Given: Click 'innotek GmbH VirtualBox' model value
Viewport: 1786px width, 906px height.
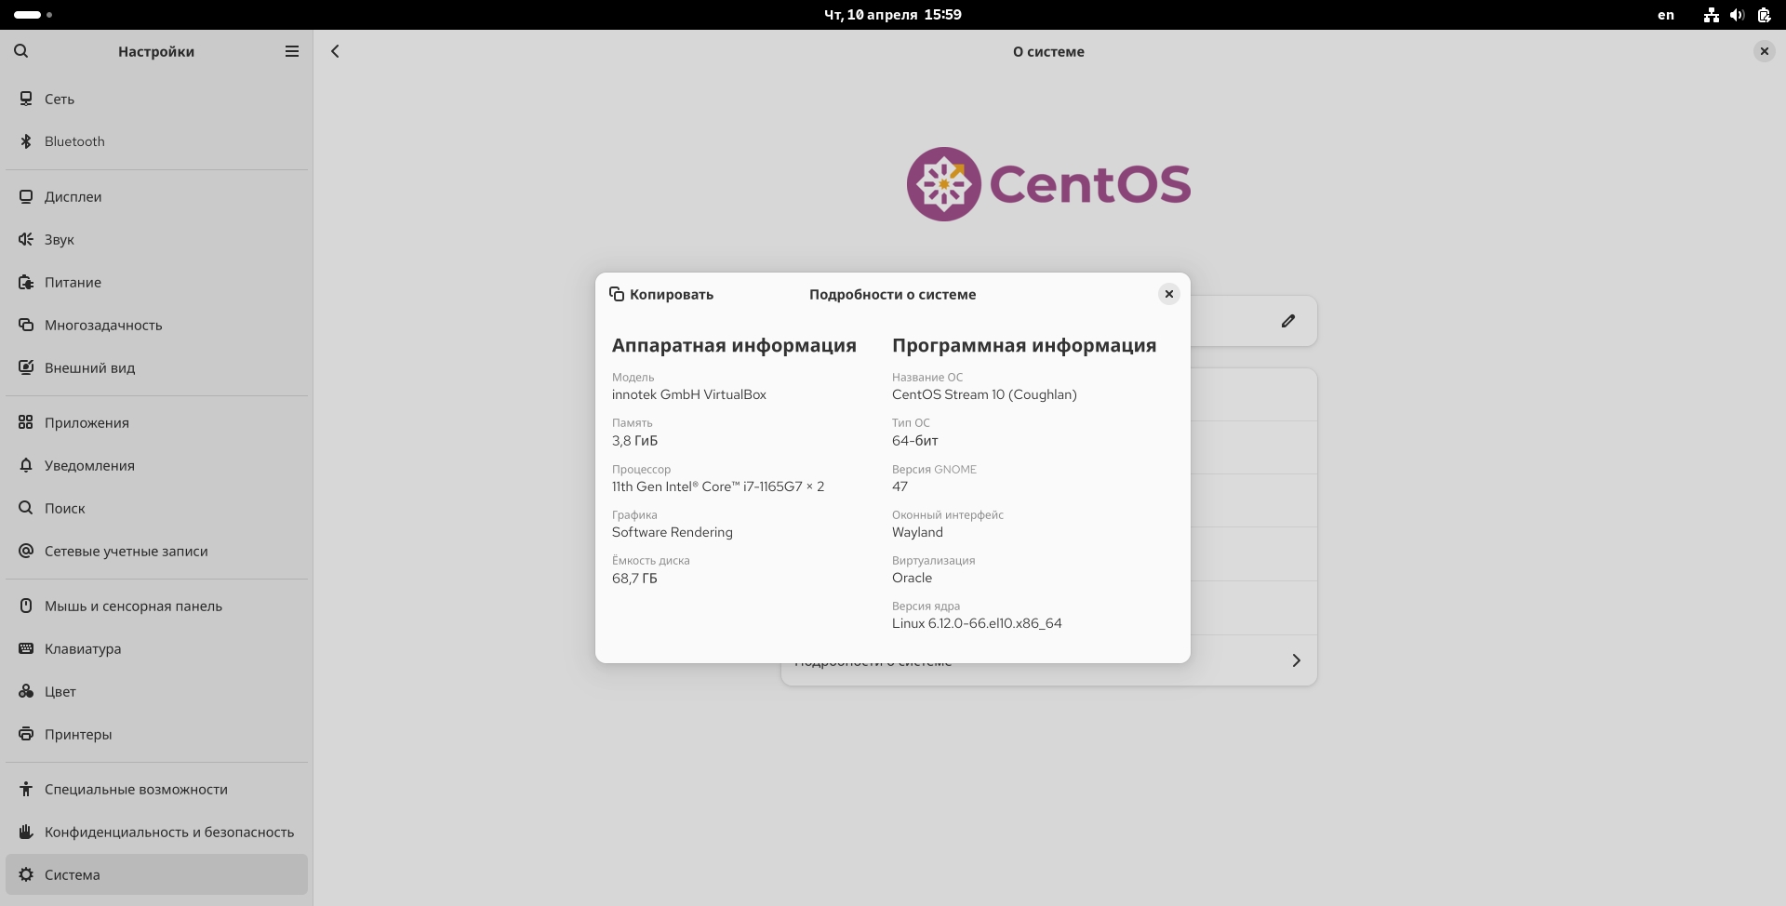Looking at the screenshot, I should [689, 394].
